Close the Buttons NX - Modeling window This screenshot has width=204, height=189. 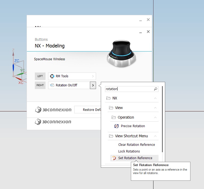tap(148, 32)
